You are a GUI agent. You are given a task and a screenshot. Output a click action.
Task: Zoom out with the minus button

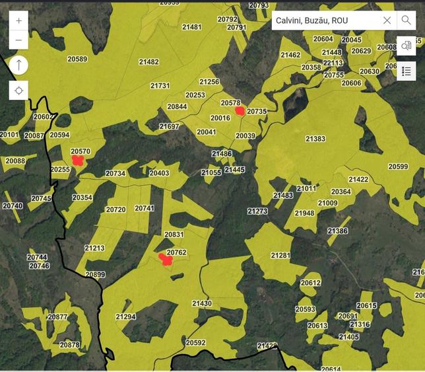18,40
